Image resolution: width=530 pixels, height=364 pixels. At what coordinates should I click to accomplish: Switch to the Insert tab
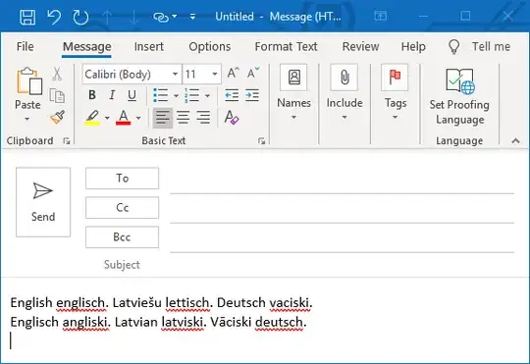pos(149,47)
